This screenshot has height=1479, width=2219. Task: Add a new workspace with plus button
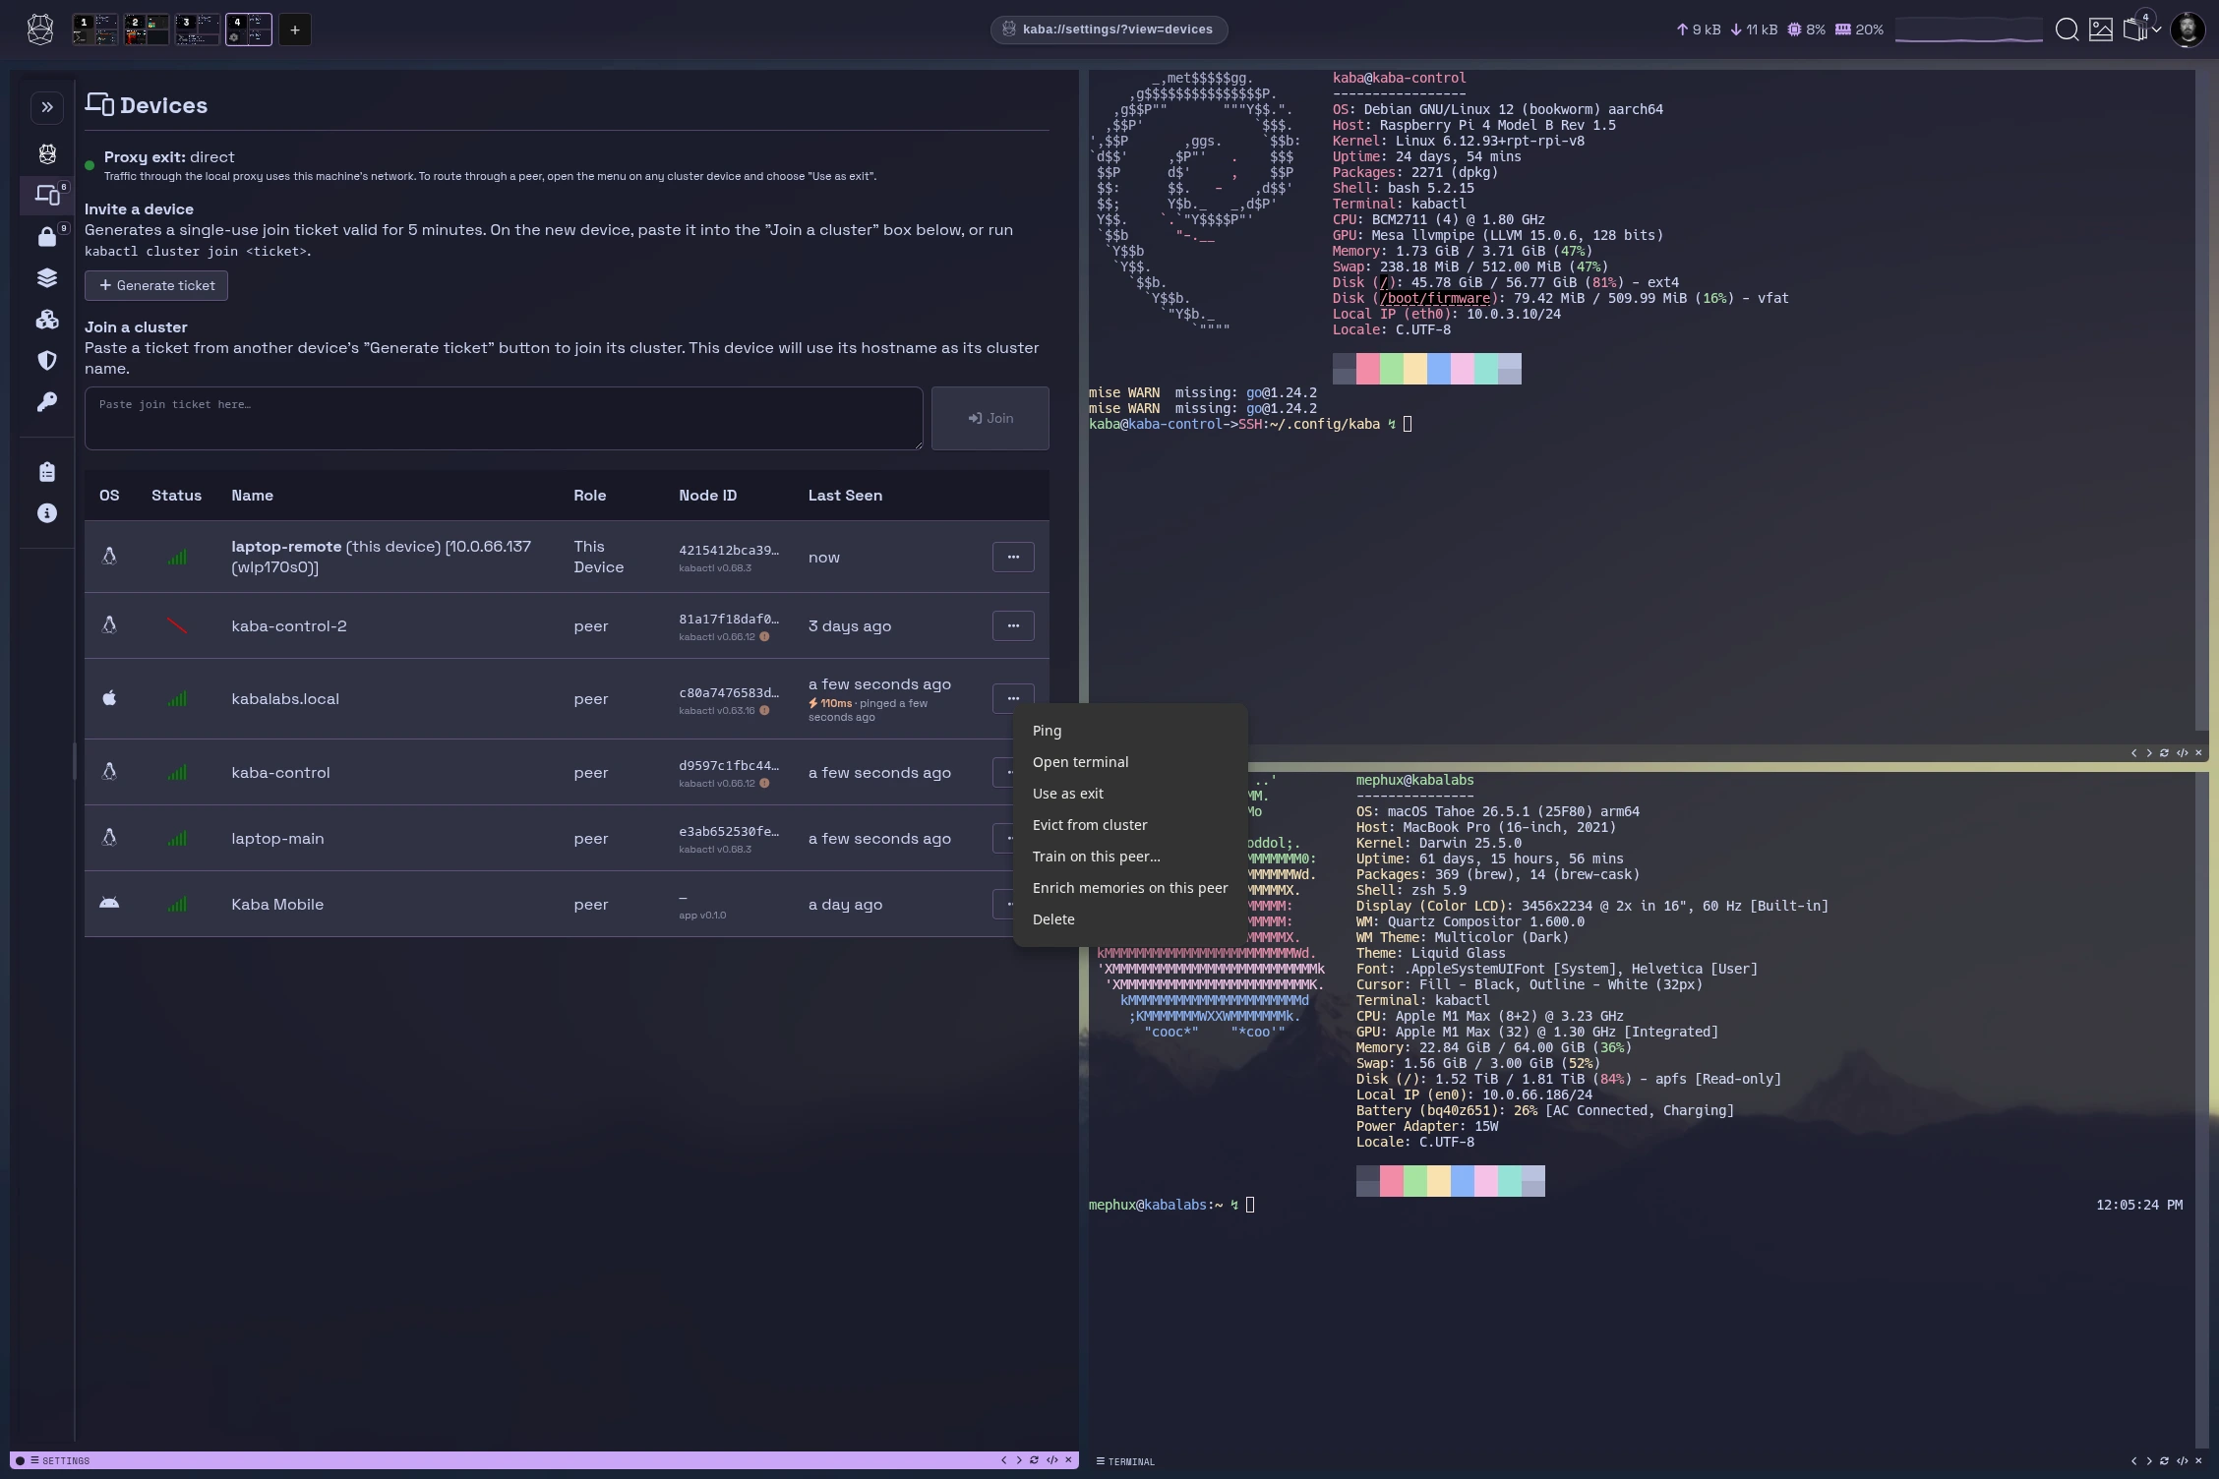(x=295, y=30)
